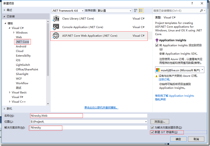Expand the Visual C++ node
This screenshot has height=146, width=210.
coord(10,102)
